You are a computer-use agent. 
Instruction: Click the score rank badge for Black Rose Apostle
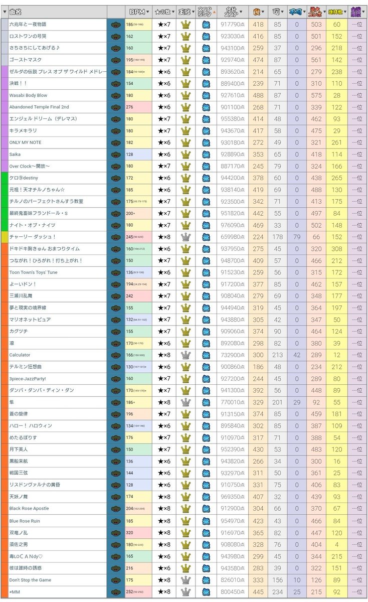pyautogui.click(x=206, y=508)
